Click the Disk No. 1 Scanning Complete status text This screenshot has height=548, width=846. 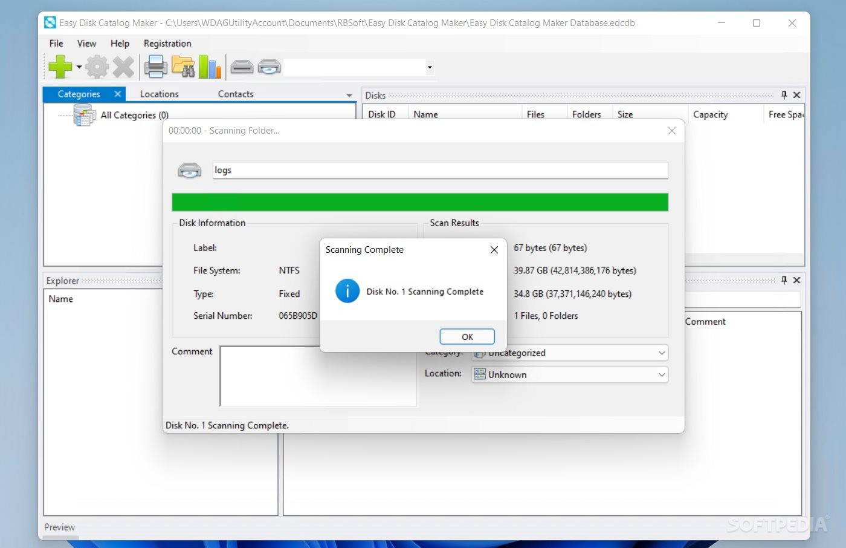(x=227, y=425)
